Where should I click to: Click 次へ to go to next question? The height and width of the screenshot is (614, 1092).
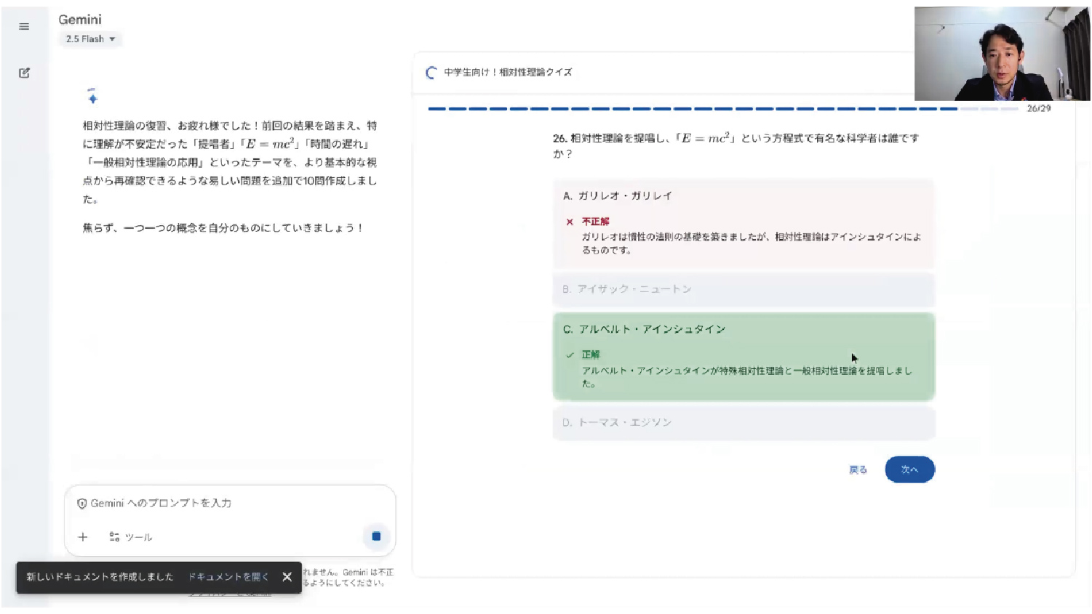point(909,469)
